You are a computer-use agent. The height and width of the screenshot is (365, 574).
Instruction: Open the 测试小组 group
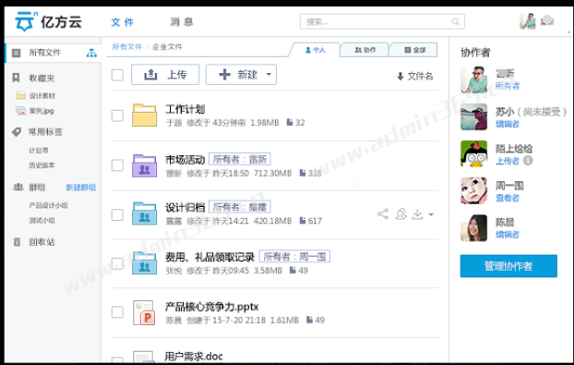pyautogui.click(x=42, y=220)
